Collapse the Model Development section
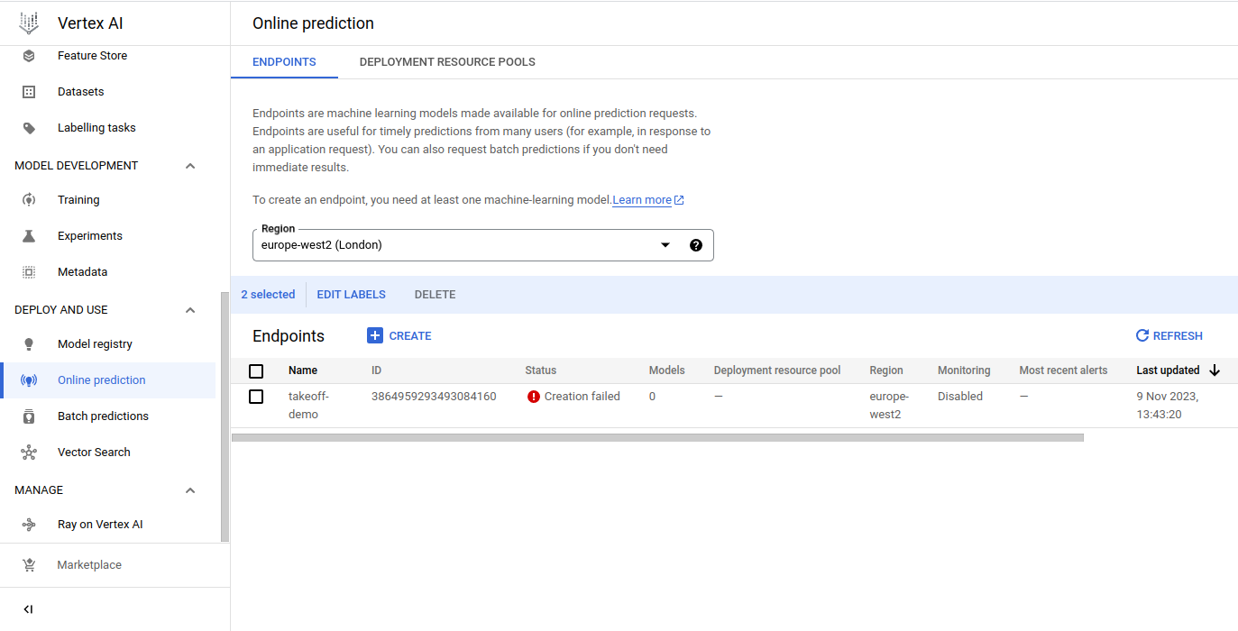Viewport: 1238px width, 631px height. (x=190, y=166)
